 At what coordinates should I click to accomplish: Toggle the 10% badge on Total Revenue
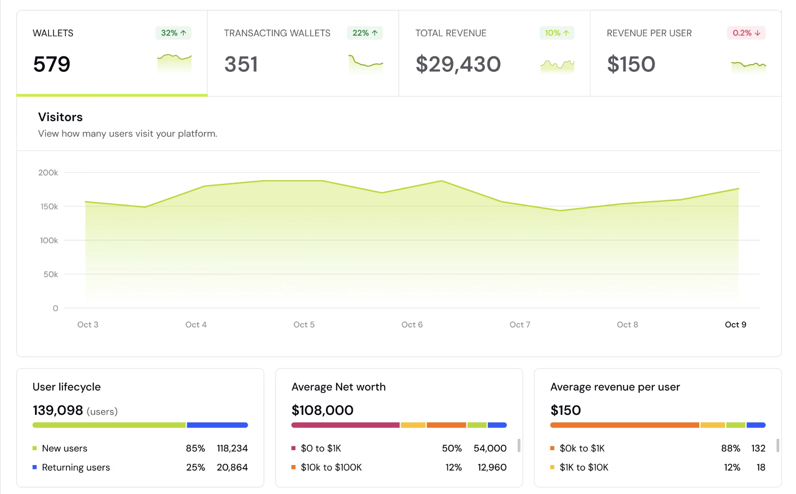(x=557, y=33)
